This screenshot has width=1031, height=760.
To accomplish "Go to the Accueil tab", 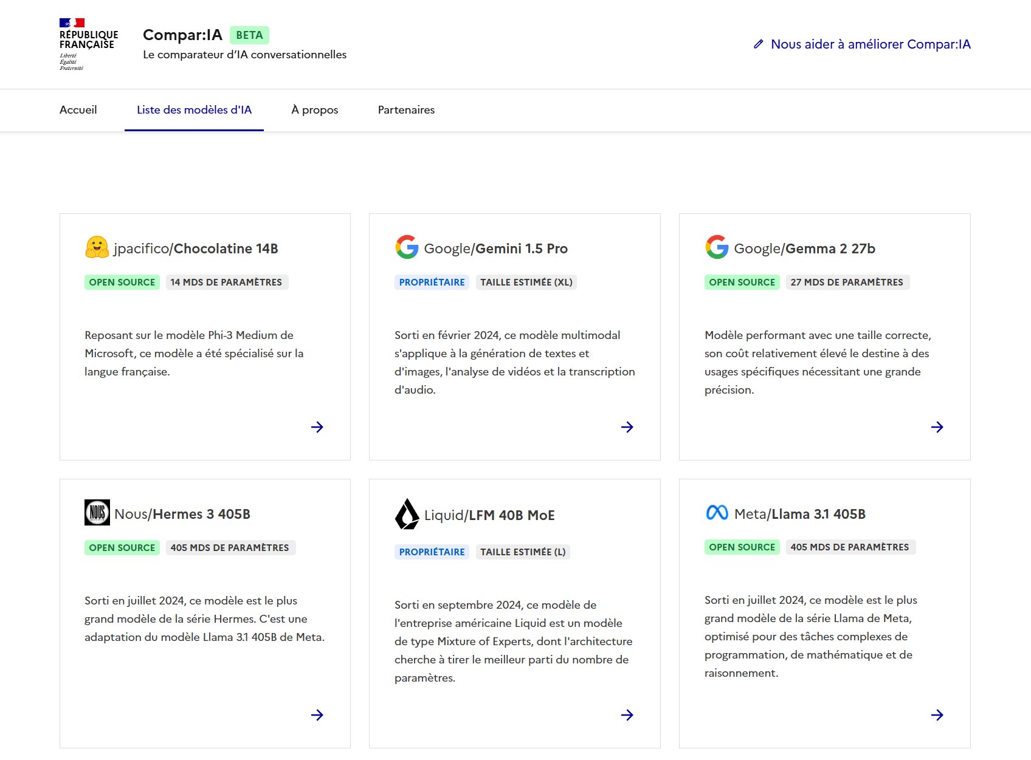I will pyautogui.click(x=78, y=110).
